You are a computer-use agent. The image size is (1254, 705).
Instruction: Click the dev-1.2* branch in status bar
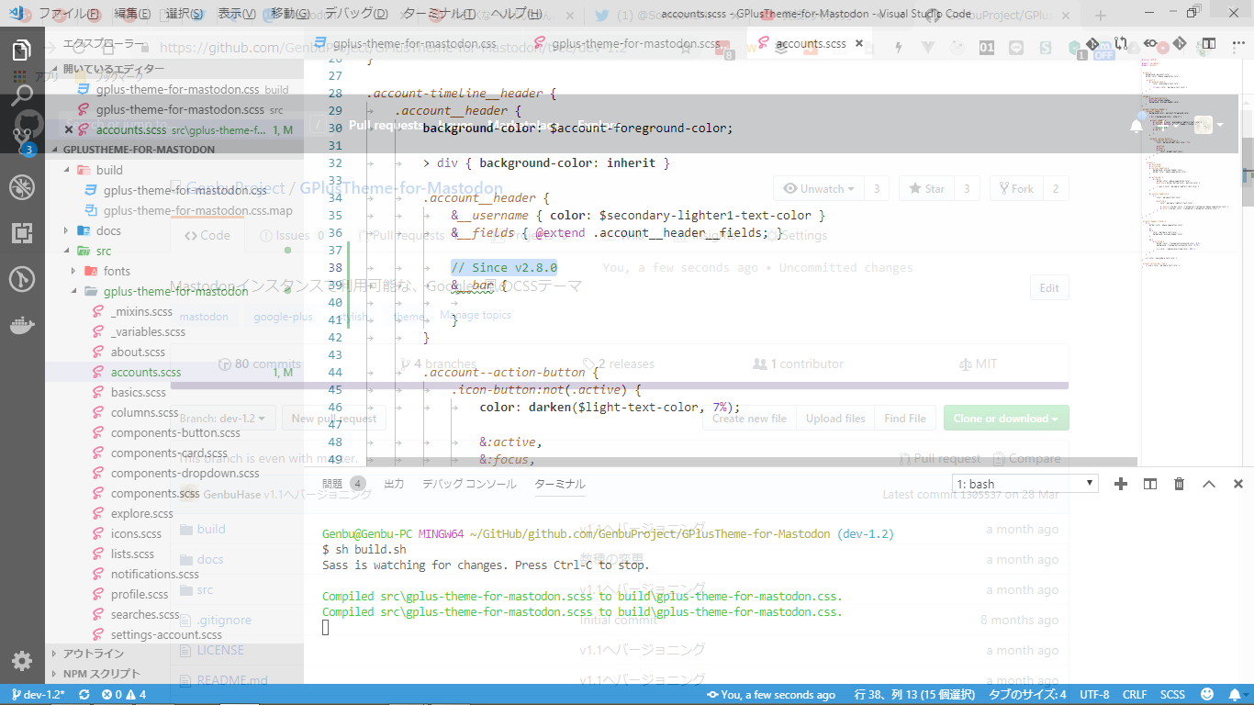click(37, 695)
